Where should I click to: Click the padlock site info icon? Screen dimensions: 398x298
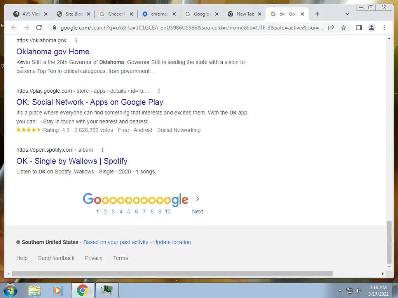point(54,28)
